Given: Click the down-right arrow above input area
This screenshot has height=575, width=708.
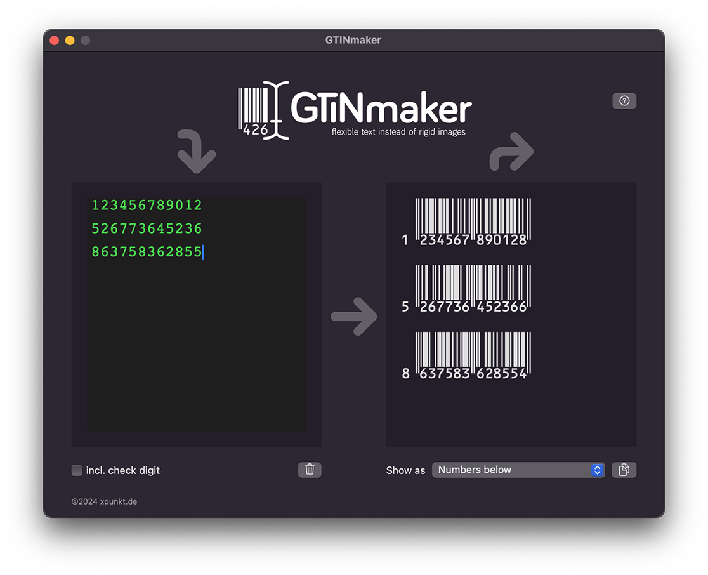Looking at the screenshot, I should pyautogui.click(x=195, y=151).
